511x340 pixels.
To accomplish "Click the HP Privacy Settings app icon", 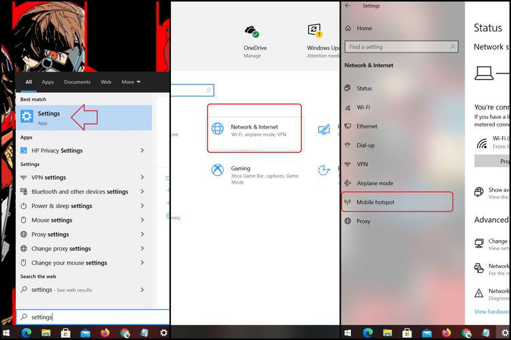I will (23, 150).
